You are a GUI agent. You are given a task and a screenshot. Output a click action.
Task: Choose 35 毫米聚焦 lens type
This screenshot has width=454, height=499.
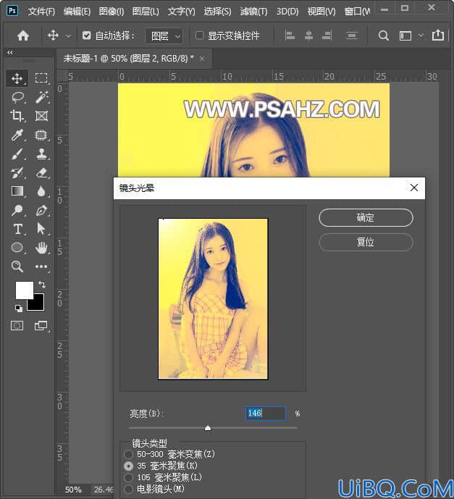coord(129,466)
